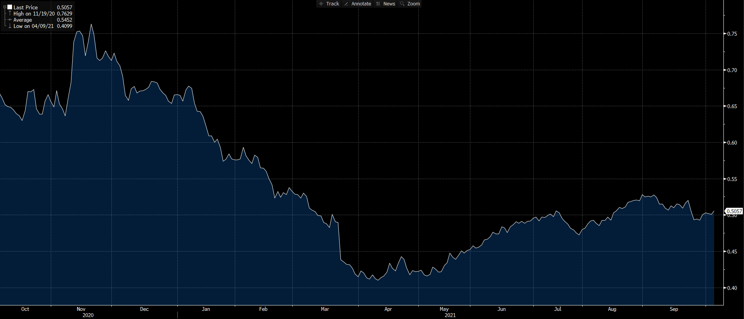744x319 pixels.
Task: Click the 2021 year label on the axis
Action: pos(450,315)
